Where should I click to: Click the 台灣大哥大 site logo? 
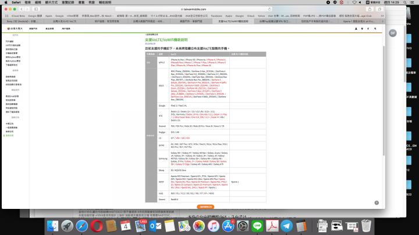tap(15, 28)
